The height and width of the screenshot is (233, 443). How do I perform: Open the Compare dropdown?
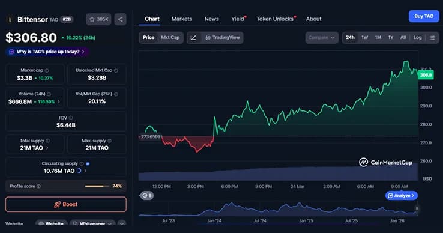pos(322,38)
